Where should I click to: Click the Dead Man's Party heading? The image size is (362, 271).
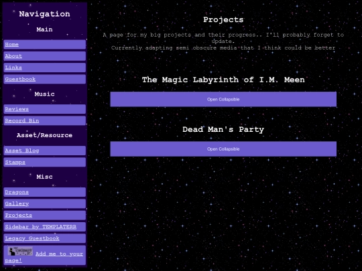[x=223, y=130]
